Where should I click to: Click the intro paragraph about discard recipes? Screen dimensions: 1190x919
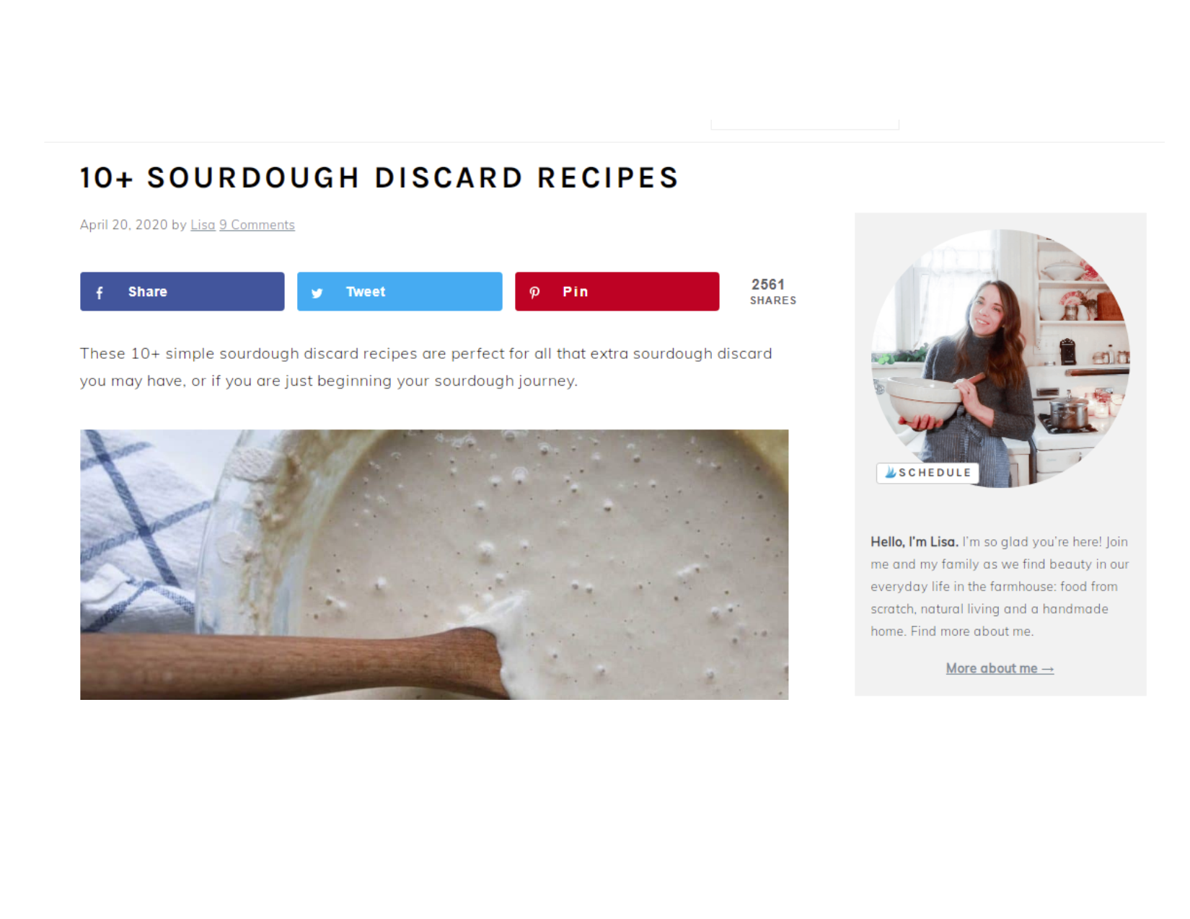[426, 367]
